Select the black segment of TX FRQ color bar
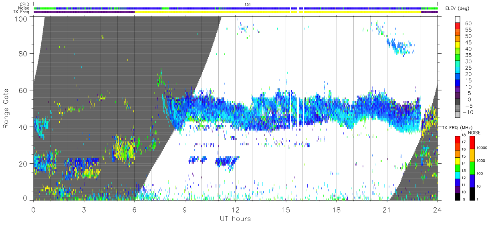This screenshot has width=492, height=227. click(457, 197)
